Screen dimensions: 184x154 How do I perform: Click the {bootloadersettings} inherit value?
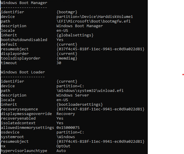(79, 105)
